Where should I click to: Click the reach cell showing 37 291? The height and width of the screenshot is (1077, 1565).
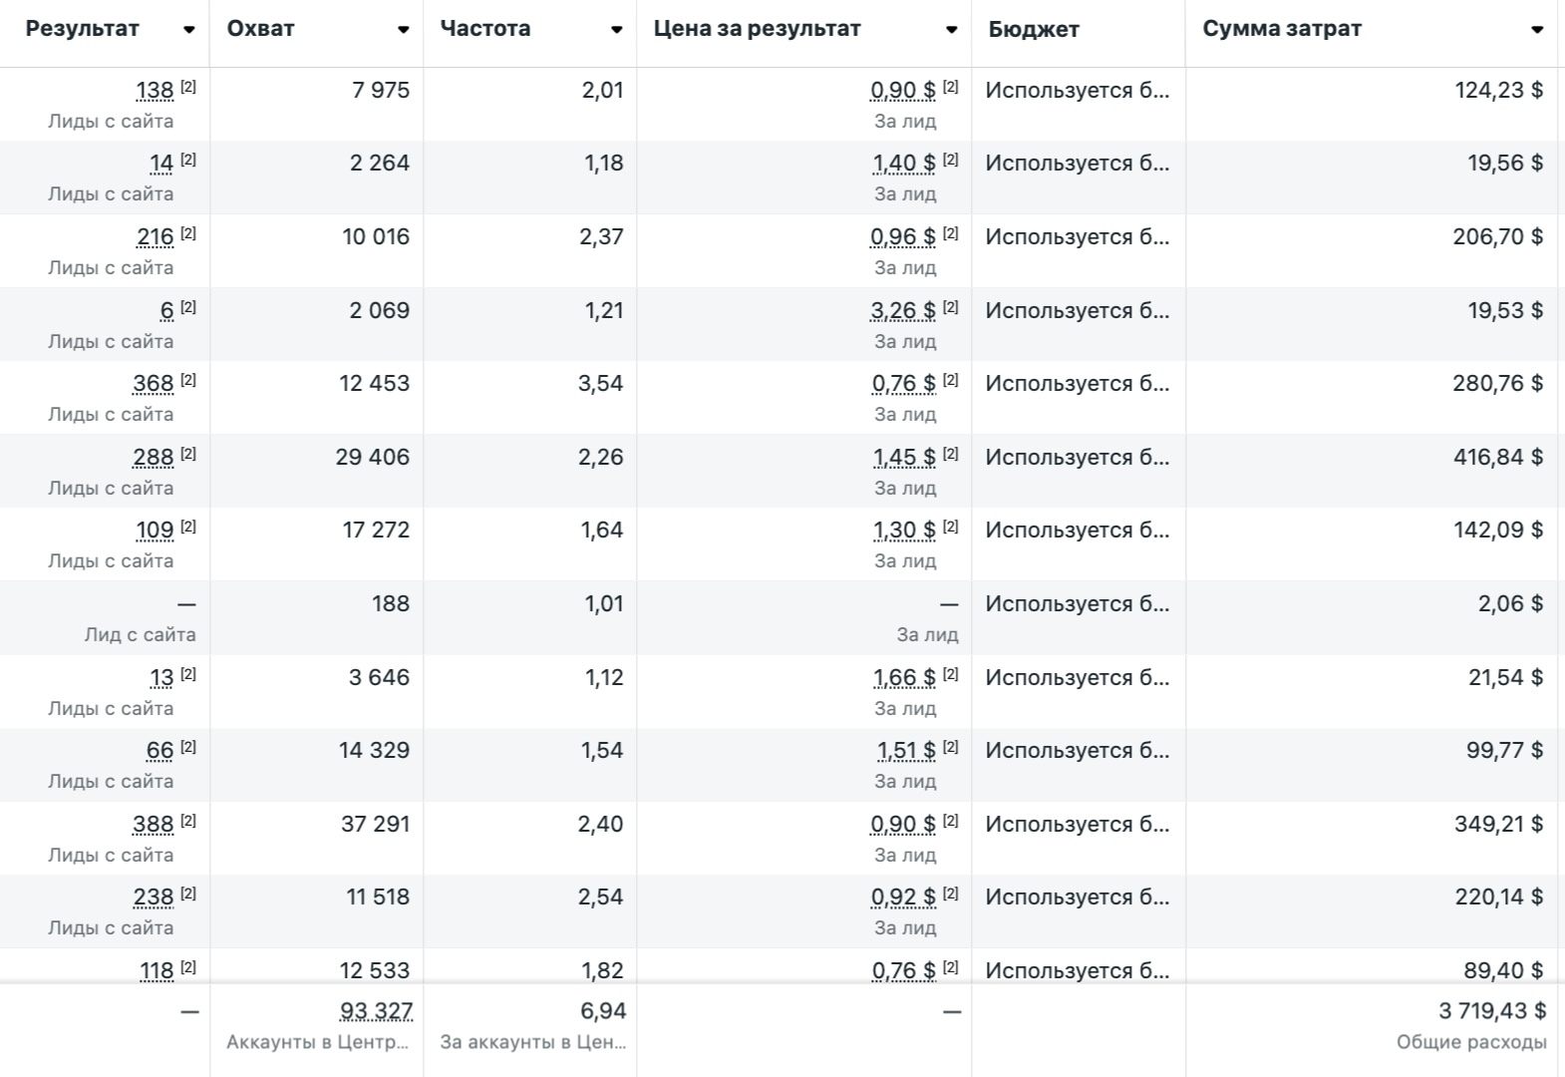pyautogui.click(x=375, y=825)
